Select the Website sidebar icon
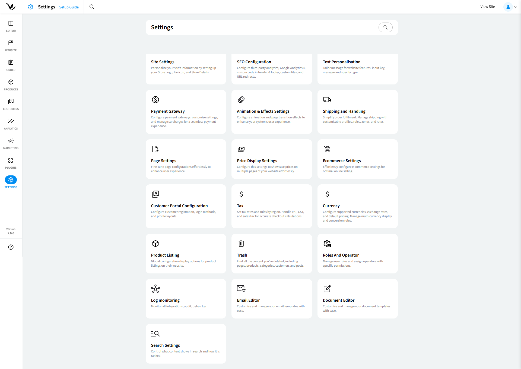Image resolution: width=521 pixels, height=369 pixels. 11,45
